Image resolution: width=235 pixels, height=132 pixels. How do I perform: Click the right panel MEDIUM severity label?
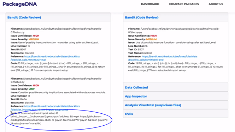click(x=151, y=39)
